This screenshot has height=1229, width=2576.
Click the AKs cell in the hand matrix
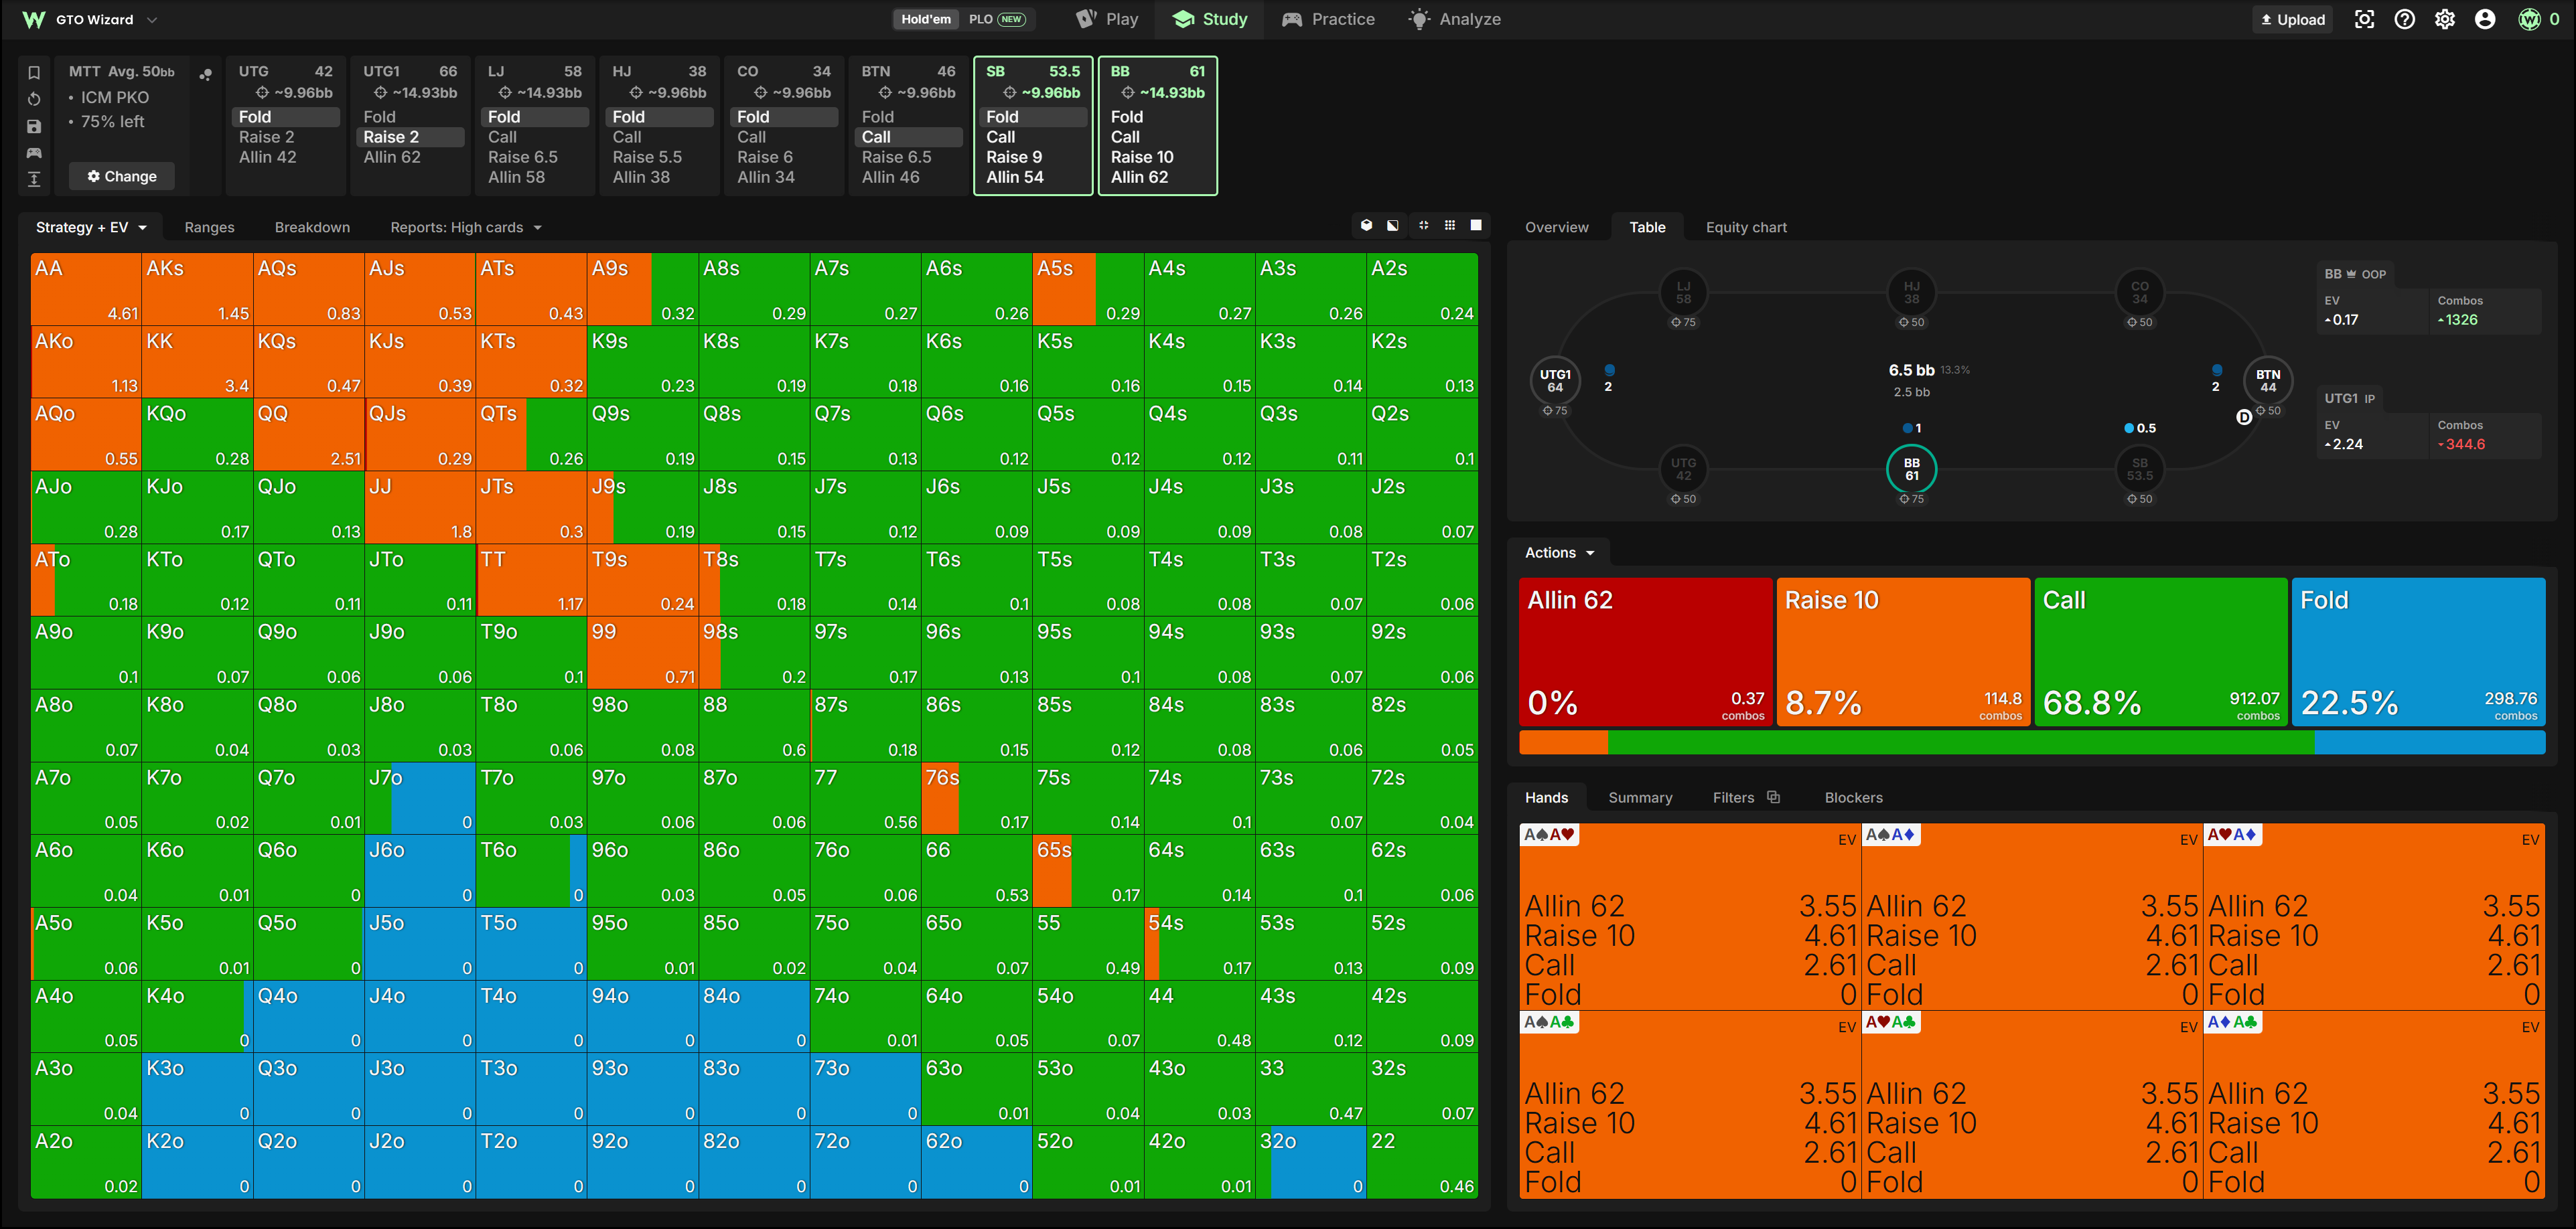click(197, 290)
